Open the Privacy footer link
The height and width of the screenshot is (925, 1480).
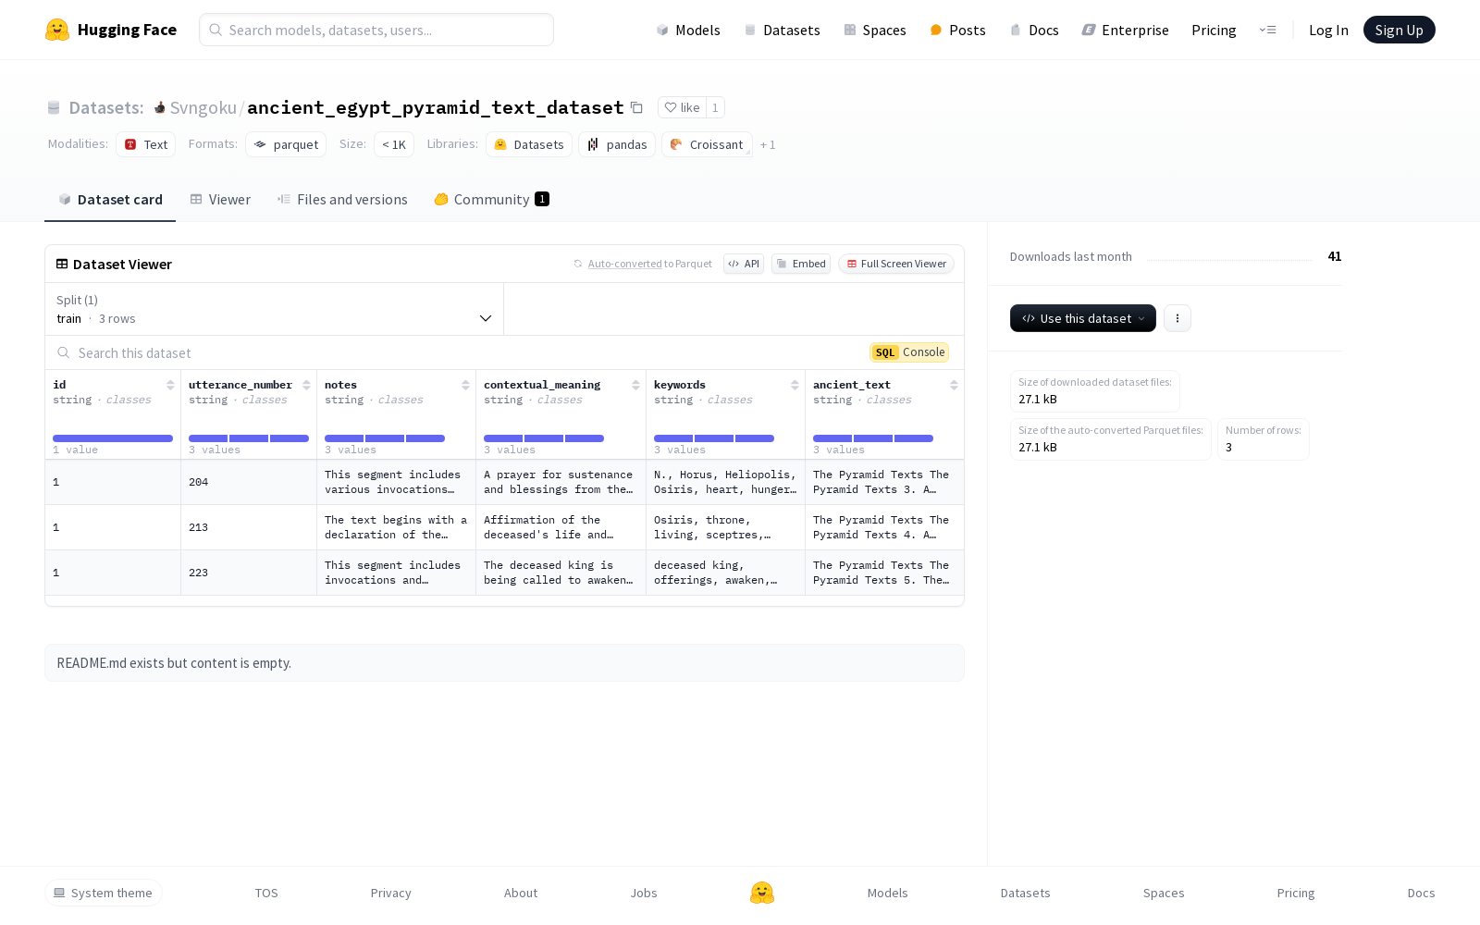coord(390,893)
